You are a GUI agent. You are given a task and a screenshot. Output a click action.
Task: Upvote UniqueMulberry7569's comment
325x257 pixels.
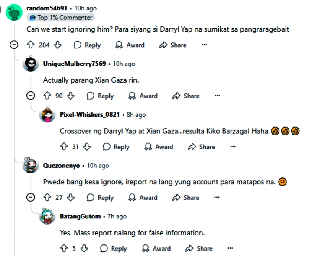[47, 96]
